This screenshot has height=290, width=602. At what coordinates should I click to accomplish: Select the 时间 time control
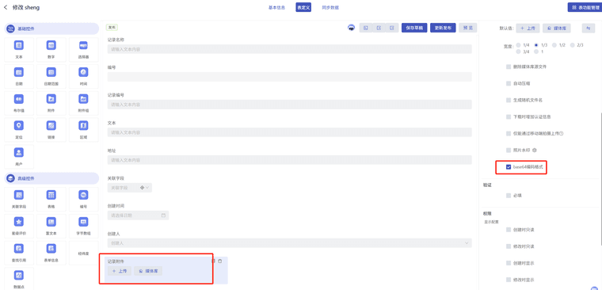coord(84,76)
